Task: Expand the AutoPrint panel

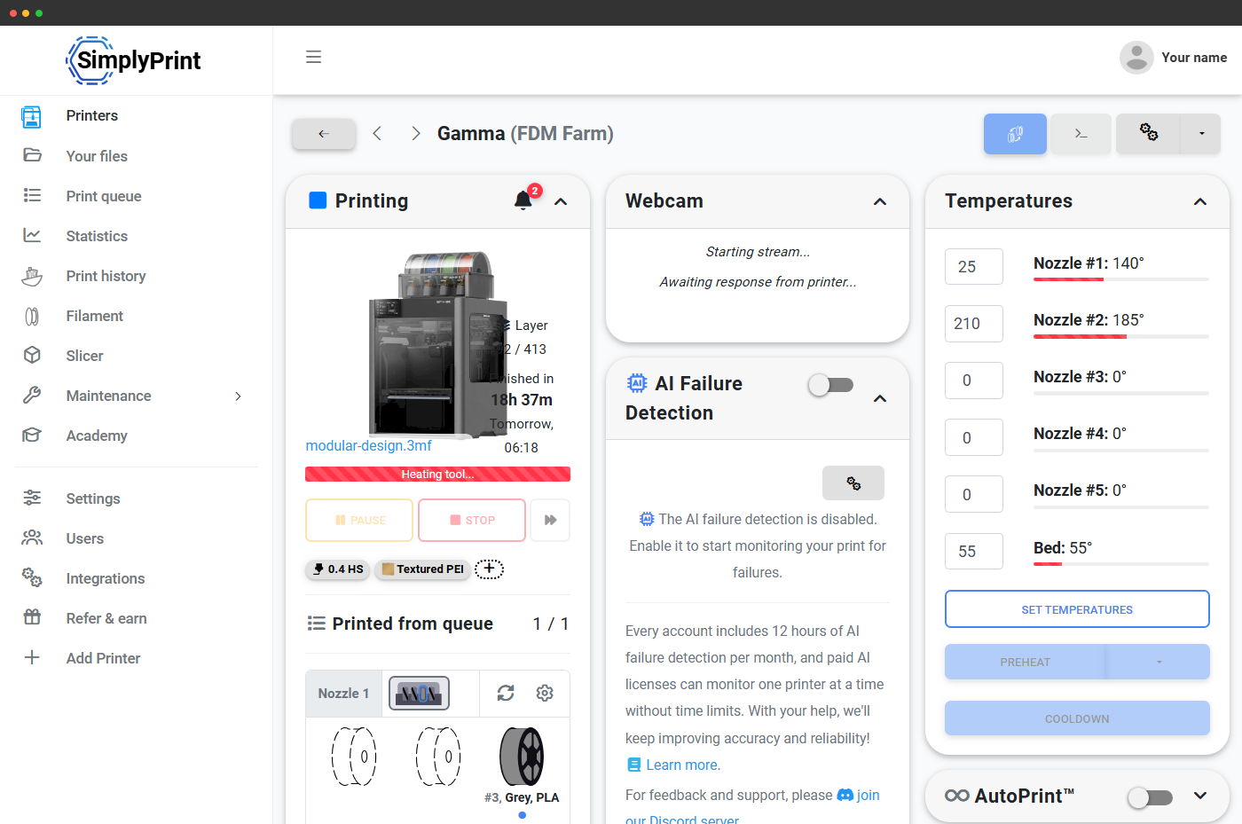Action: pos(1200,796)
